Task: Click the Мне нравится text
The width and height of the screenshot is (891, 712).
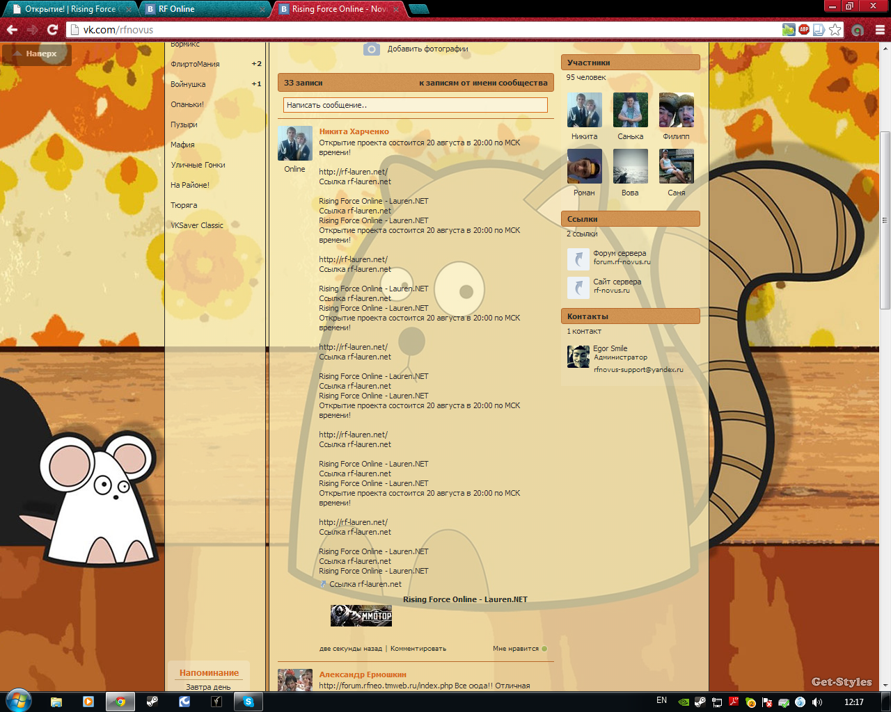Action: [516, 649]
